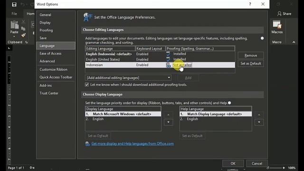The image size is (304, 171).
Task: Select the Language options tab
Action: (56, 46)
